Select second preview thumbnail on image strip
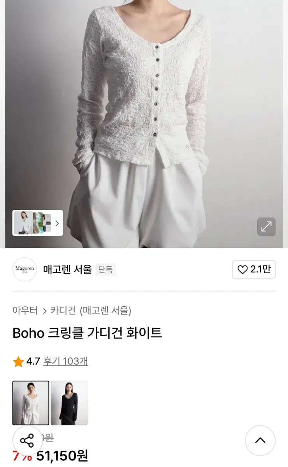 [x=42, y=223]
